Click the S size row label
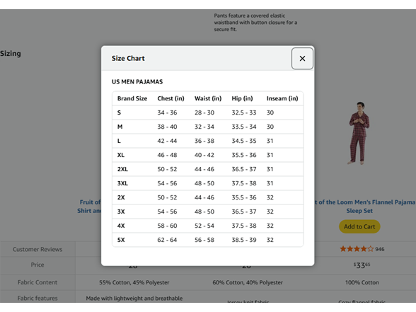Image resolution: width=416 pixels, height=312 pixels. (x=119, y=112)
